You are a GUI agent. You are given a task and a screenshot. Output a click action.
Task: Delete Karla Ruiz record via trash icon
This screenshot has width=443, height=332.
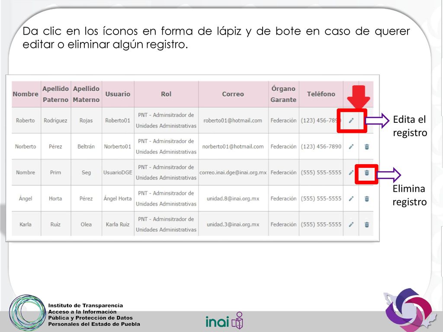tap(367, 225)
